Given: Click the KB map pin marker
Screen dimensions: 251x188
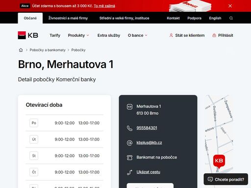Looking at the screenshot, I should [219, 162].
